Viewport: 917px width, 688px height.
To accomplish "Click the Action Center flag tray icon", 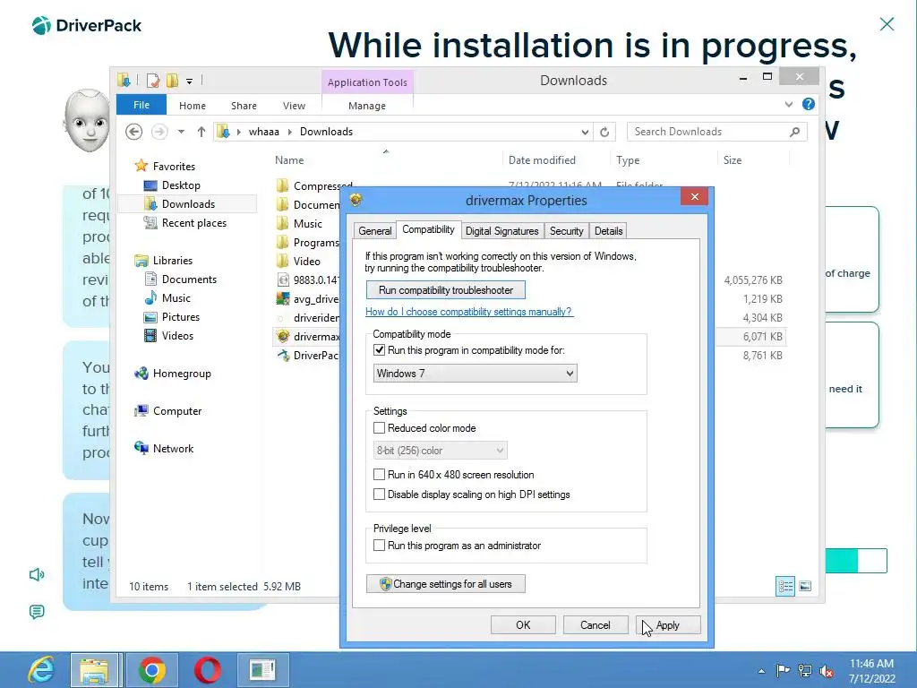I will (783, 670).
